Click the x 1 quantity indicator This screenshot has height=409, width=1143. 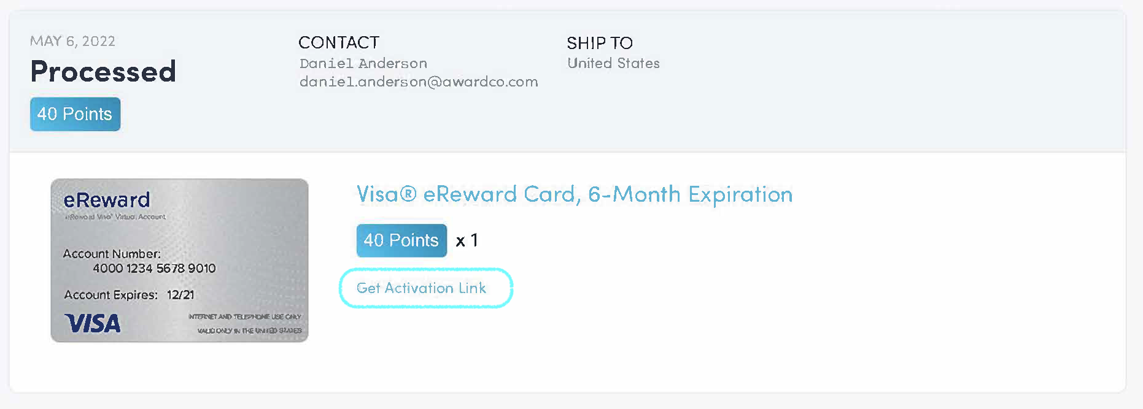click(468, 241)
